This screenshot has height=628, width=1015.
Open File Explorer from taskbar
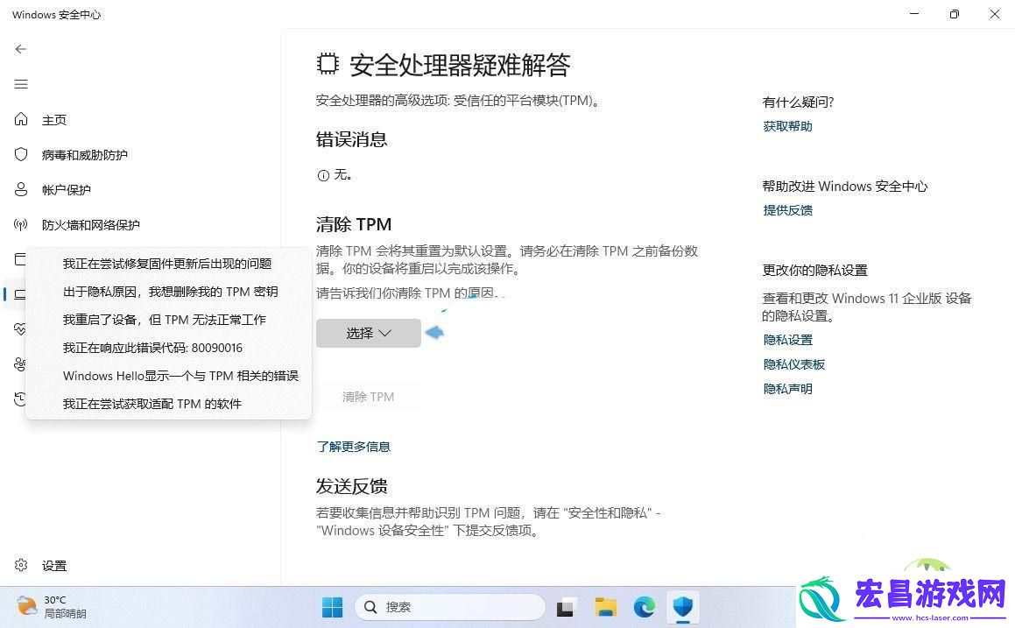[606, 607]
